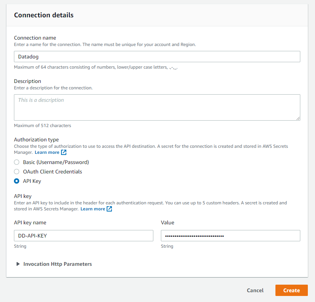Choose the OAuth Client Credentials authorization option

tap(16, 172)
